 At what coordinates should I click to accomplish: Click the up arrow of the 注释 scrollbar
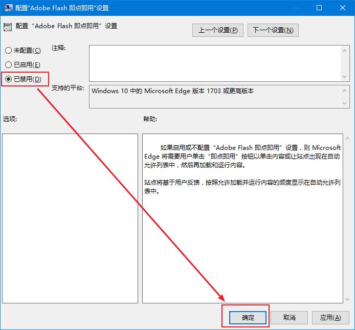point(345,51)
